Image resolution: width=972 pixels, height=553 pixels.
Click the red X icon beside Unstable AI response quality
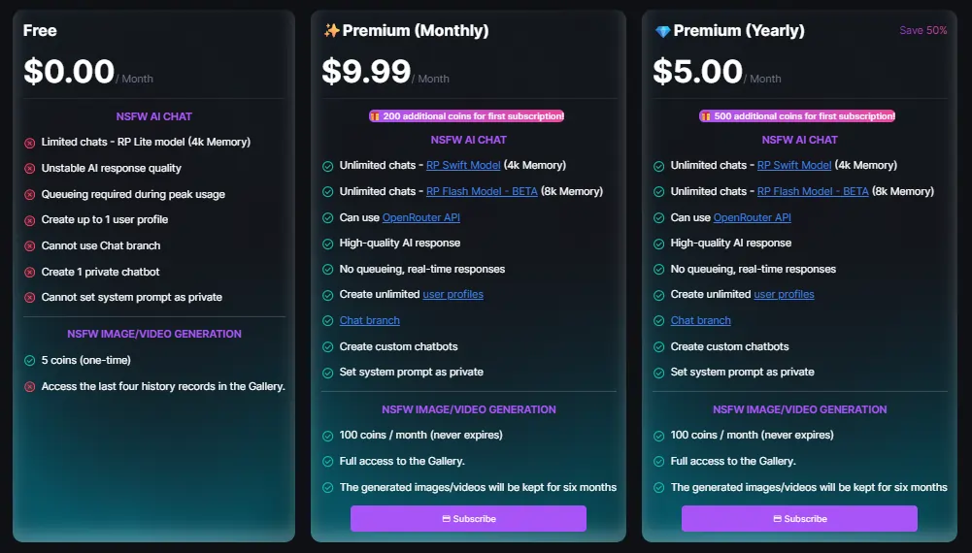(x=30, y=169)
